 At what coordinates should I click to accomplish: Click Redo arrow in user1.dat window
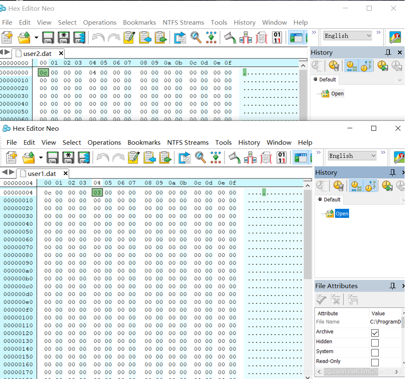(118, 157)
